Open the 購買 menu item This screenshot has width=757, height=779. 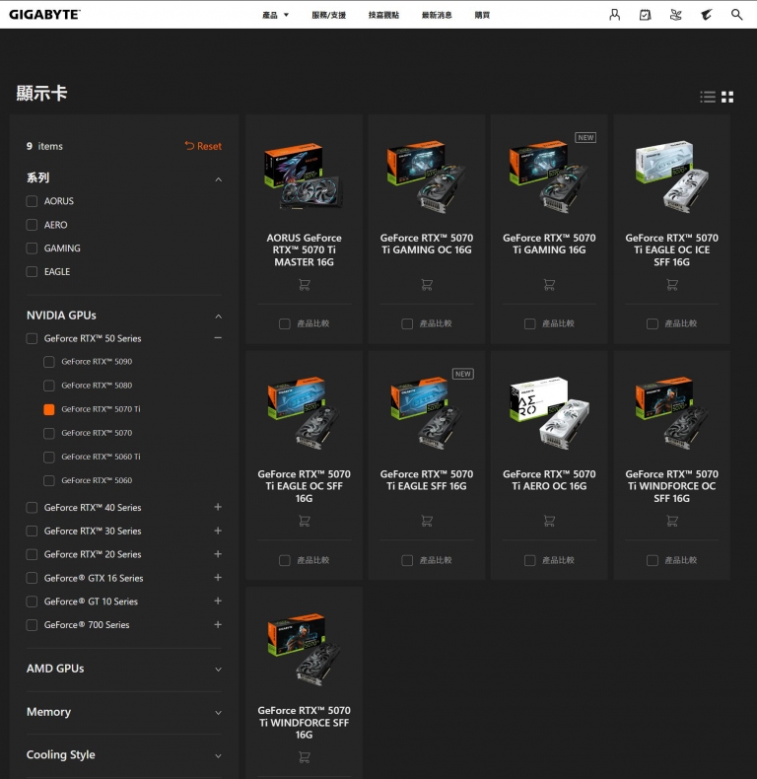click(482, 15)
